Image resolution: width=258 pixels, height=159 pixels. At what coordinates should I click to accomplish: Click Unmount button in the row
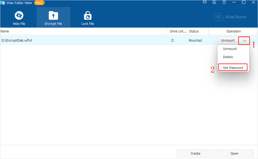(228, 41)
